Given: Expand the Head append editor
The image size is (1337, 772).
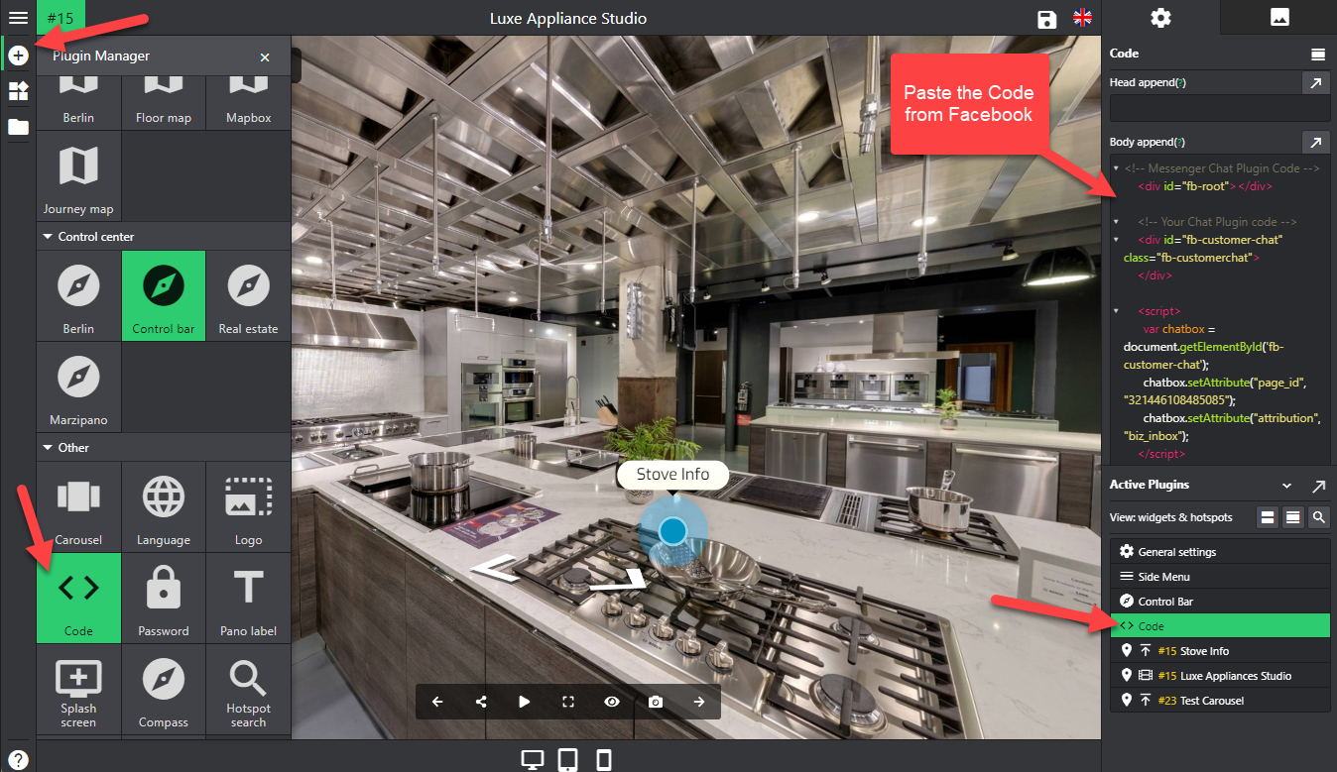Looking at the screenshot, I should point(1315,83).
